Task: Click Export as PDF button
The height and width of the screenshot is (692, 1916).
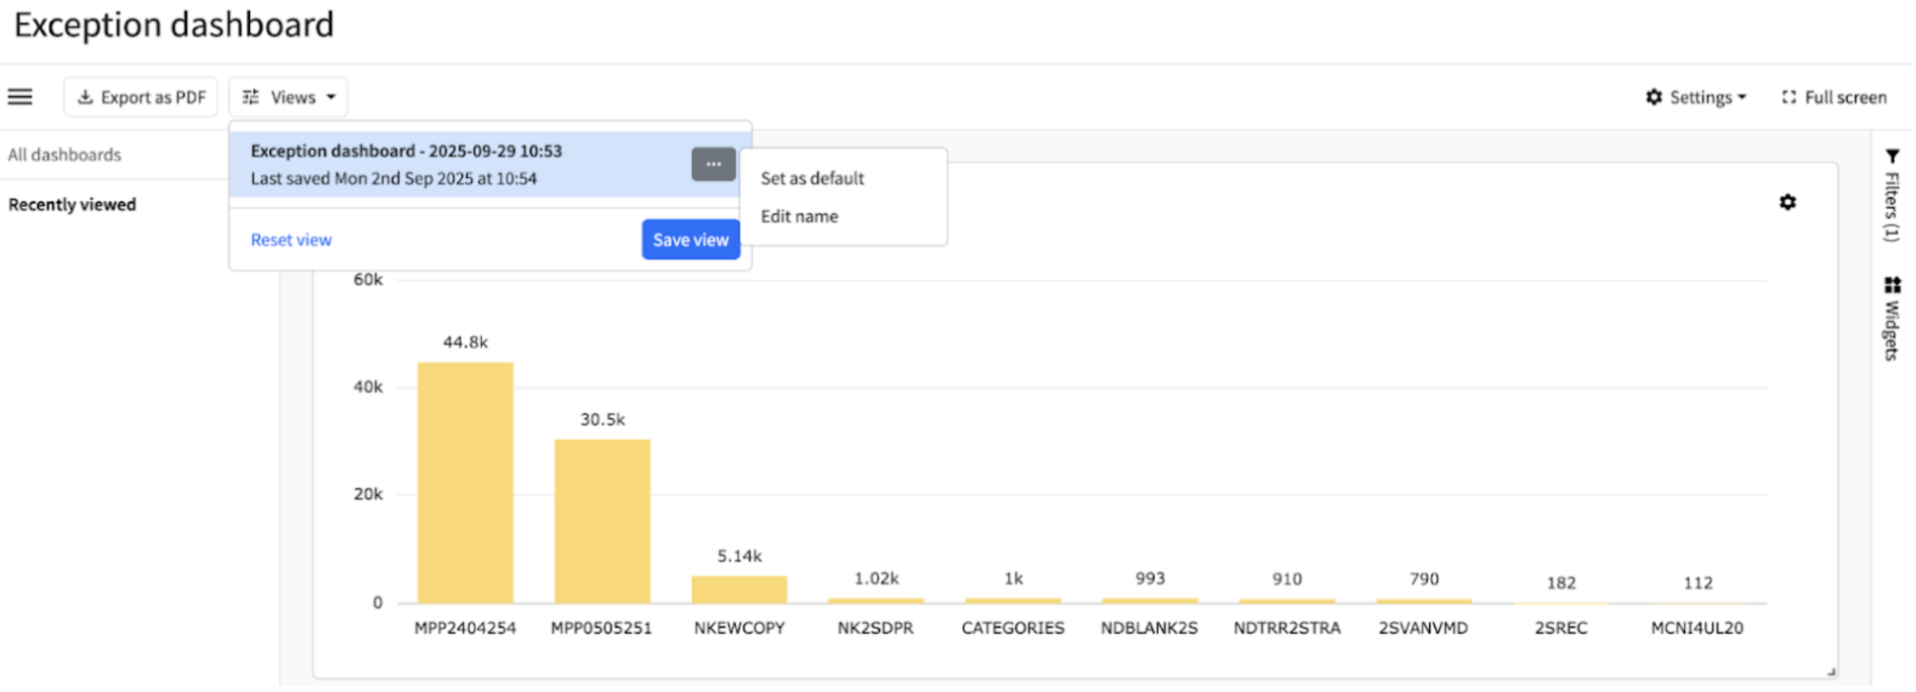Action: 141,97
